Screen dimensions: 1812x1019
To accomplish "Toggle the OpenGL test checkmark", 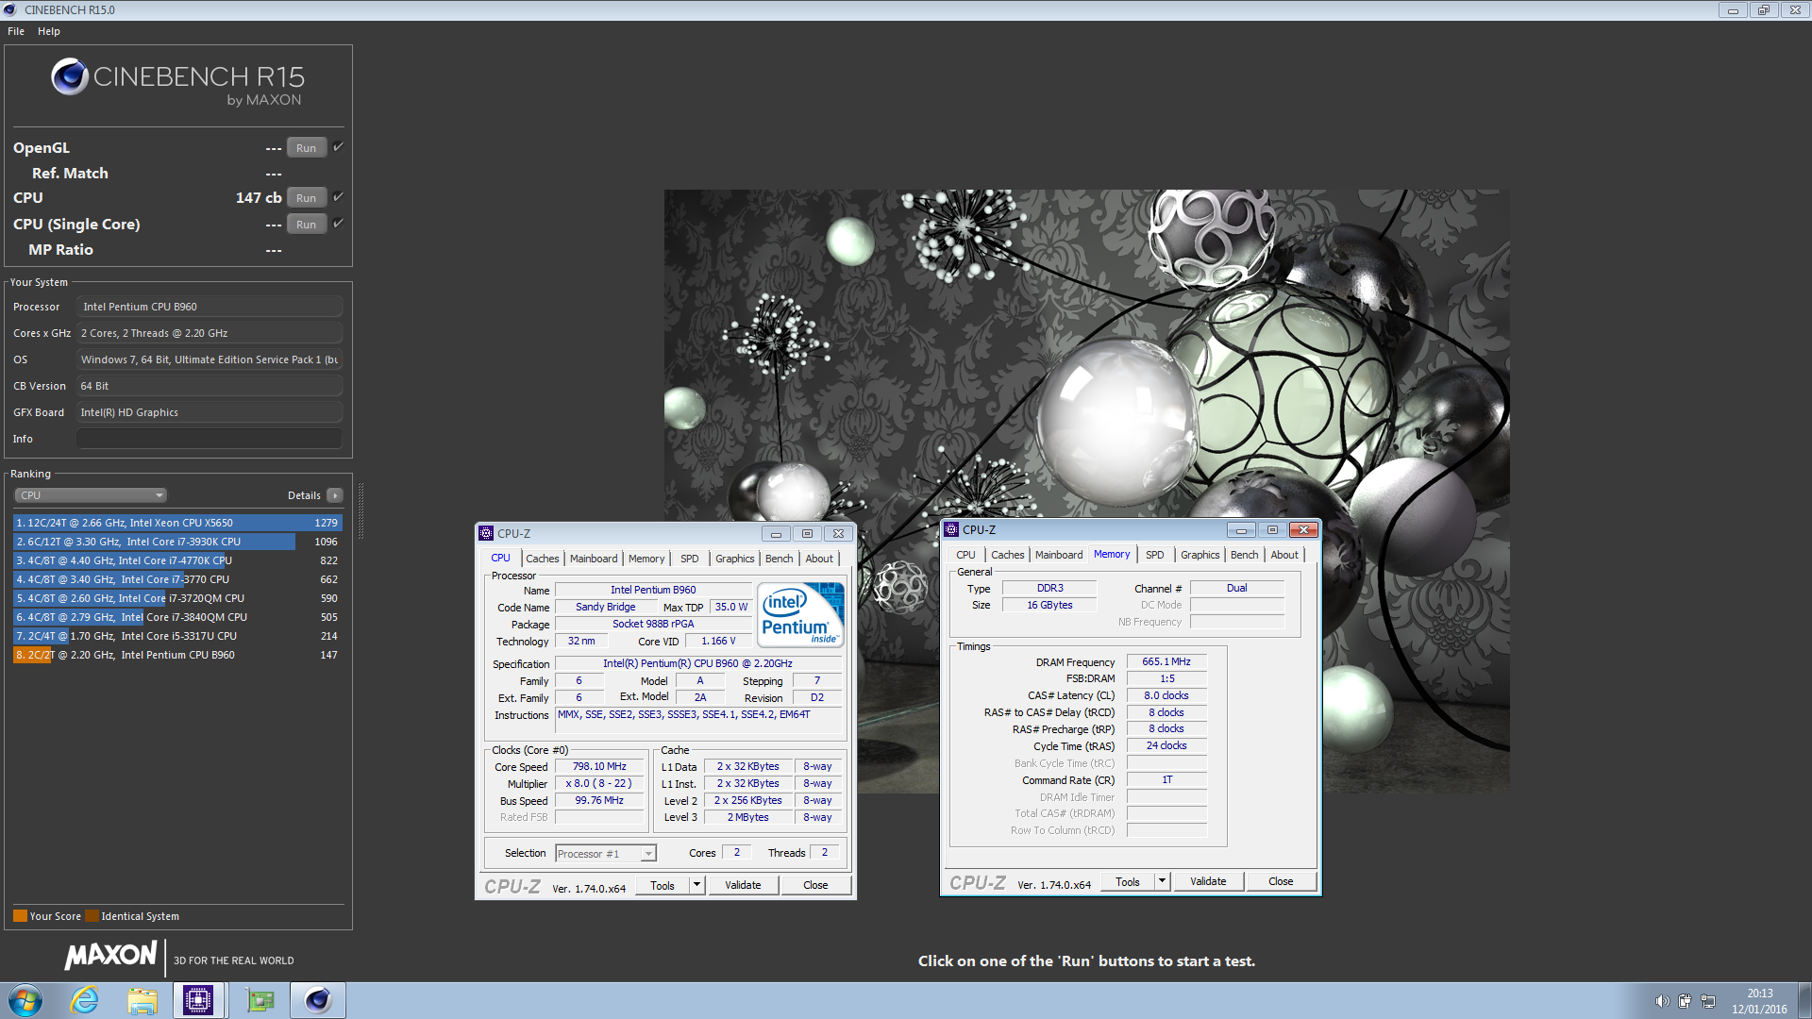I will (x=338, y=147).
